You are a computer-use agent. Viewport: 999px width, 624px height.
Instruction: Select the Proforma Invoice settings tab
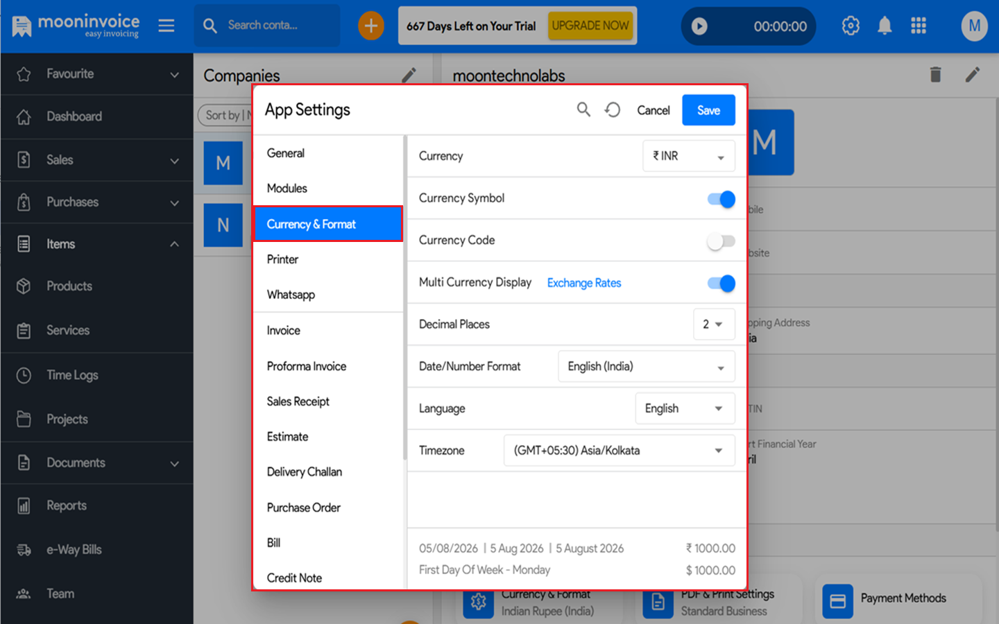328,366
